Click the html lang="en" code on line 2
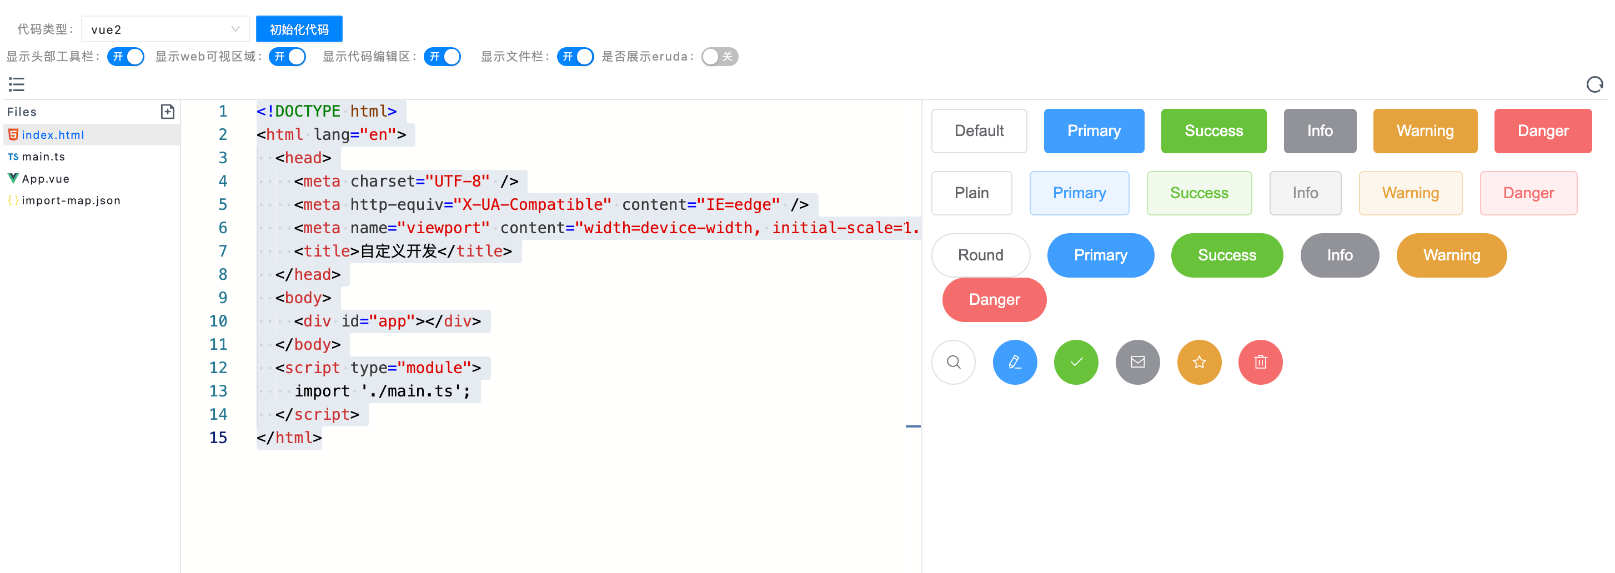The height and width of the screenshot is (573, 1615). (331, 135)
